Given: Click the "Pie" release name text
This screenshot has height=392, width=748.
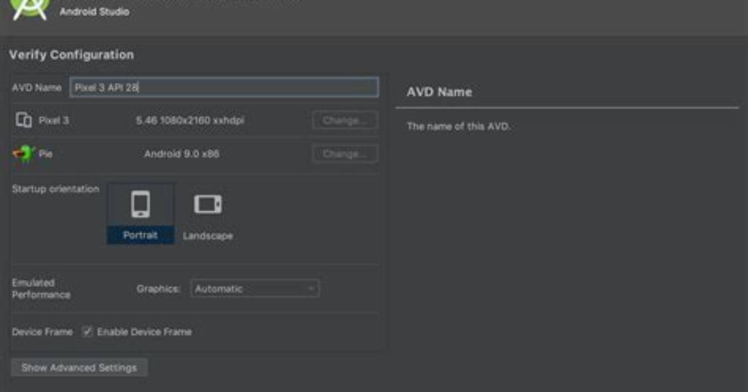Looking at the screenshot, I should (x=45, y=154).
